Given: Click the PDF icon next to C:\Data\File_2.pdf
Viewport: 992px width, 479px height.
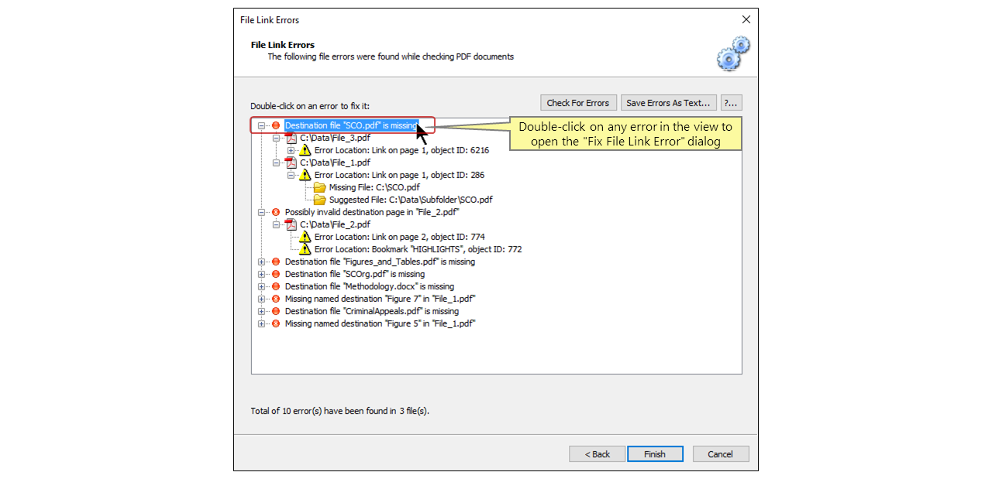Looking at the screenshot, I should (291, 224).
